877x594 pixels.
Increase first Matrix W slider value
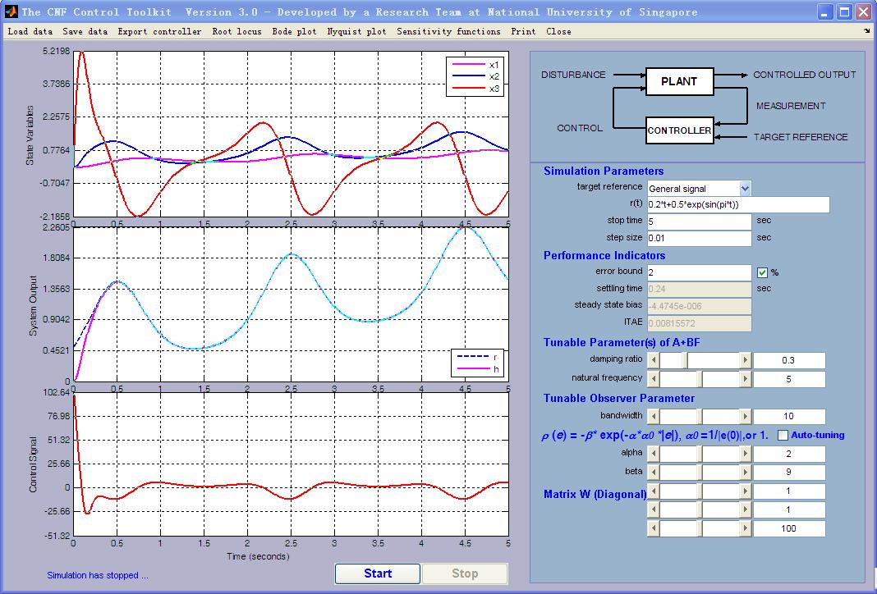click(745, 491)
